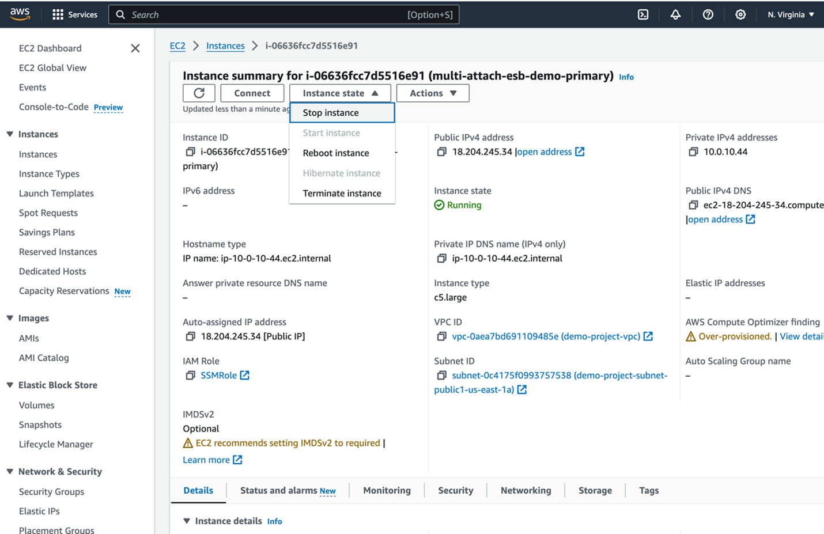Open external link icon after subnet name
Image resolution: width=824 pixels, height=534 pixels.
[x=521, y=389]
